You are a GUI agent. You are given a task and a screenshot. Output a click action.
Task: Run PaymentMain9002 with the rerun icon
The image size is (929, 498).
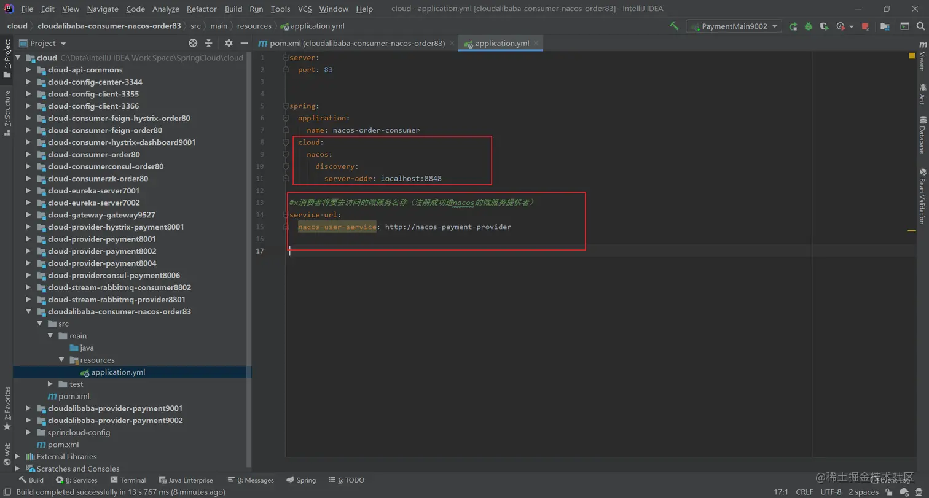tap(793, 26)
